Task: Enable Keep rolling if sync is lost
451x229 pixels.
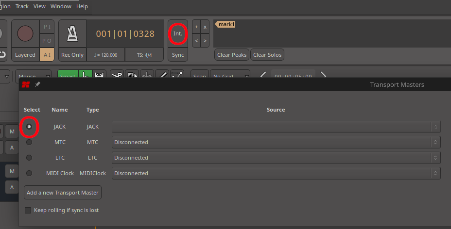Action: 28,210
